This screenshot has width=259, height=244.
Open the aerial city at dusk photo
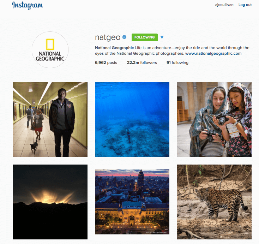coord(132,202)
